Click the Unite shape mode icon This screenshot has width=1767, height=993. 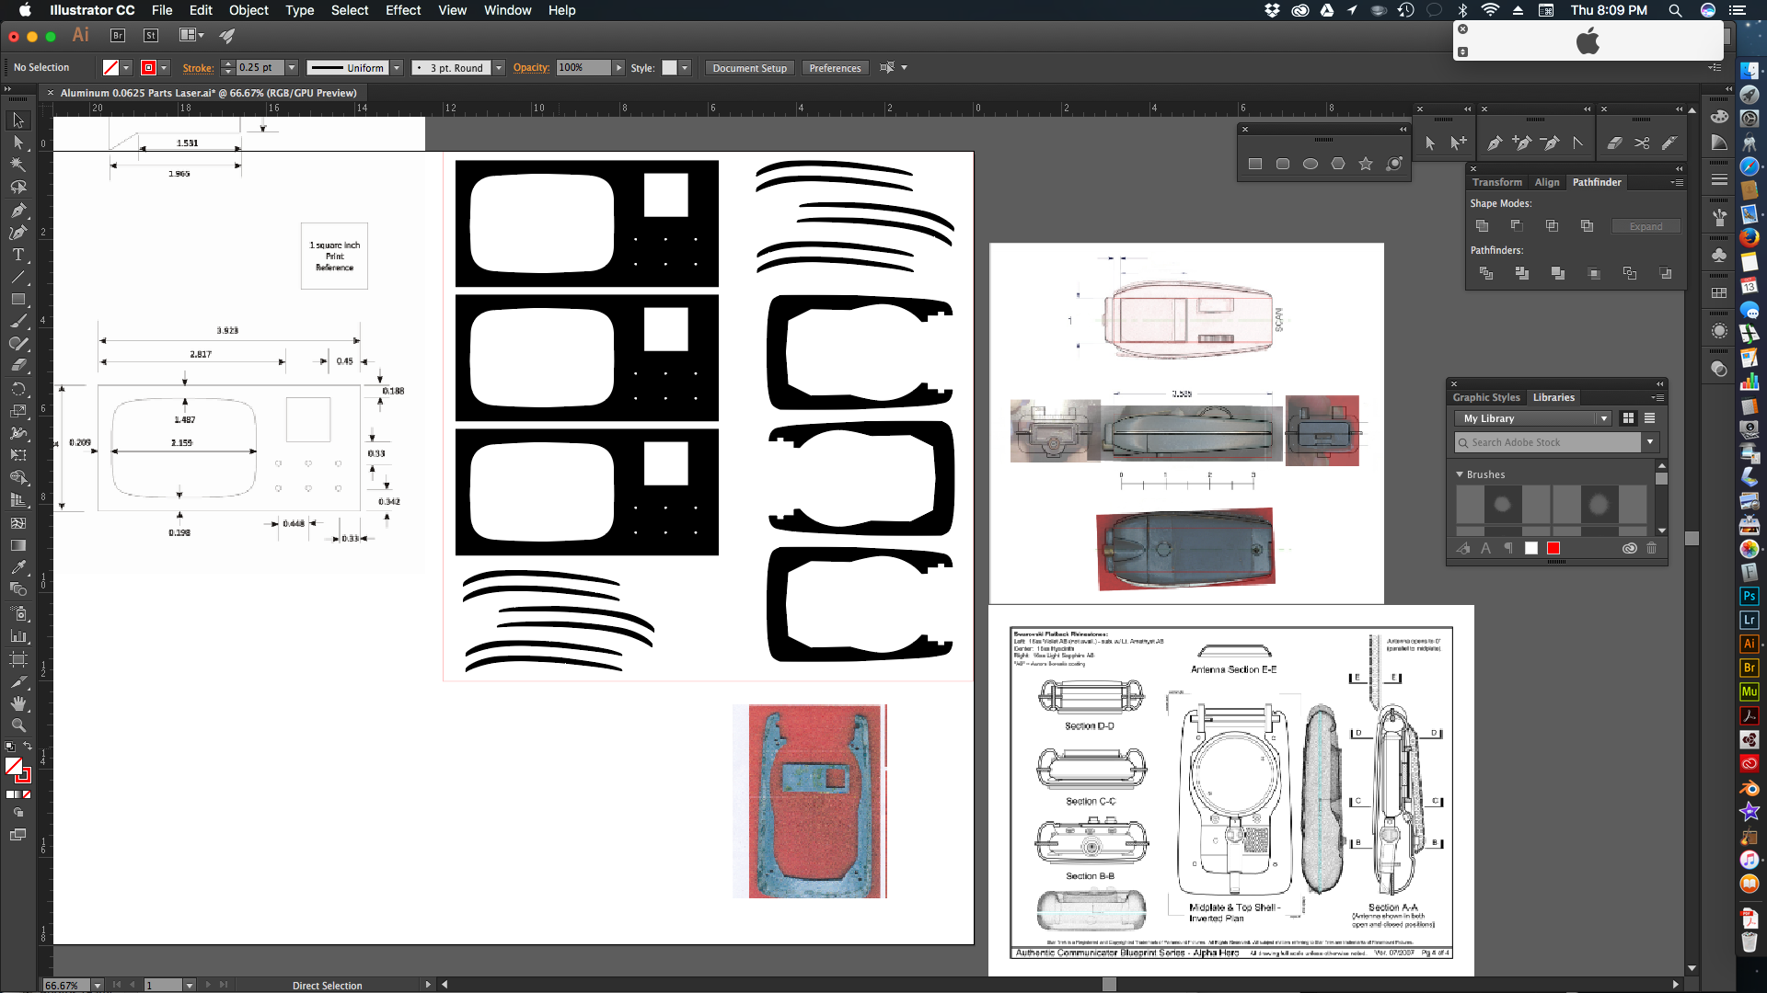[x=1482, y=226]
